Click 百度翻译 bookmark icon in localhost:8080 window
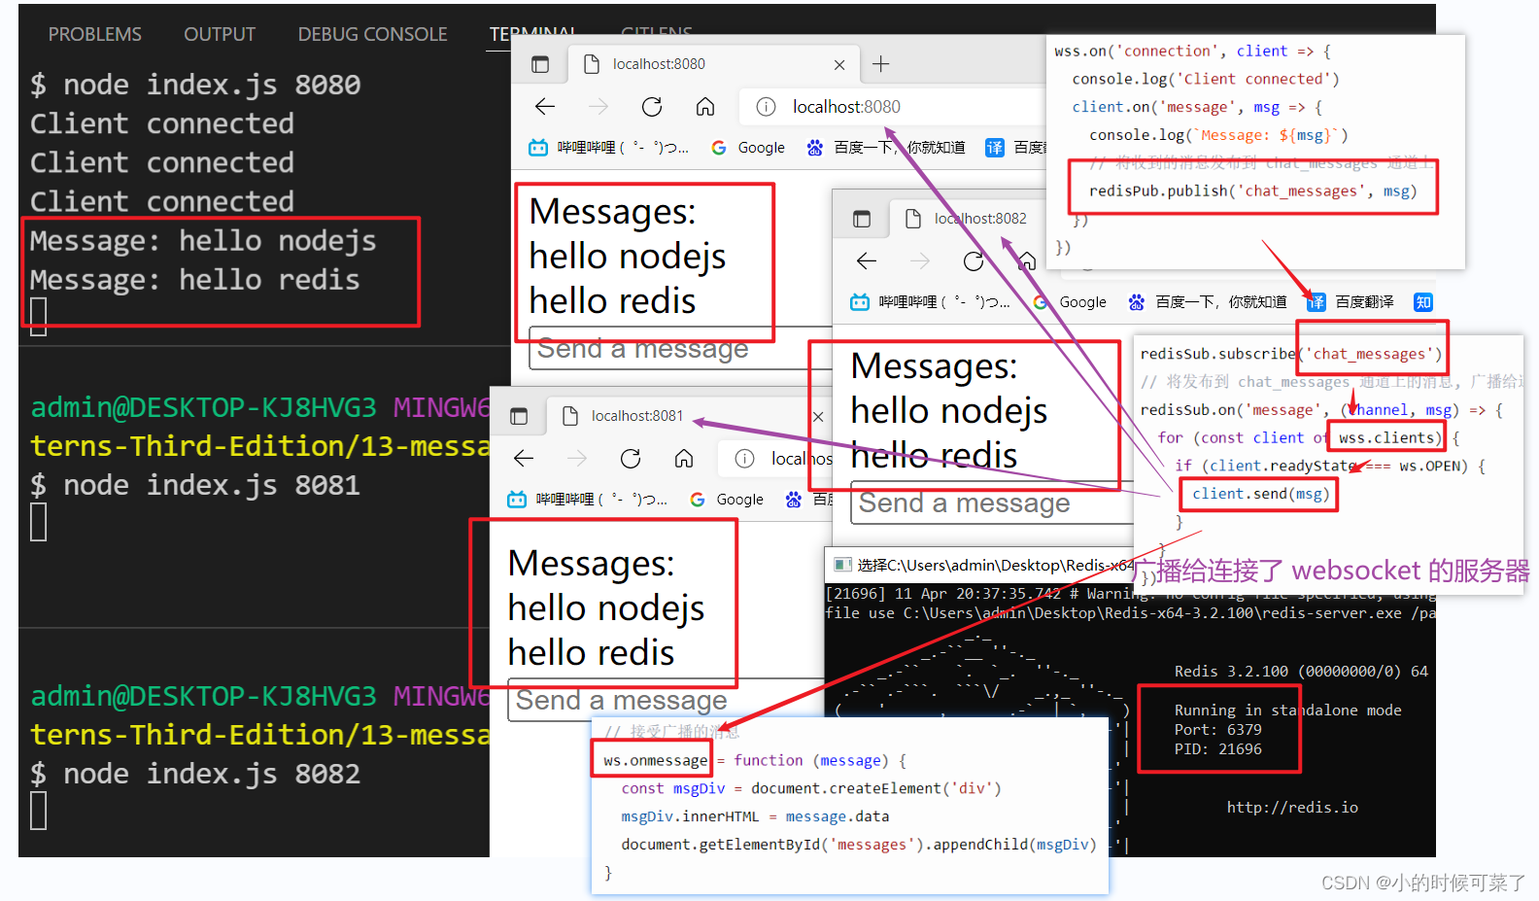The image size is (1539, 901). point(995,148)
